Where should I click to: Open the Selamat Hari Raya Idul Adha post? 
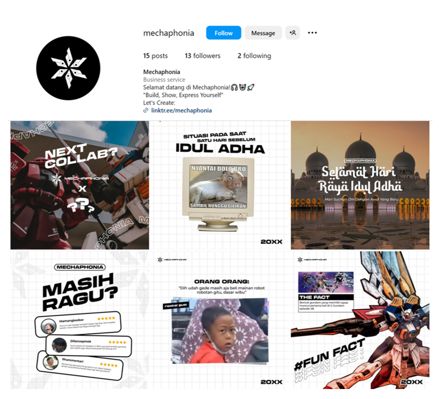[x=360, y=185]
